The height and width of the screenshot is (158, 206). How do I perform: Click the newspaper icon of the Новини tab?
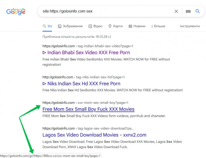tap(130, 26)
